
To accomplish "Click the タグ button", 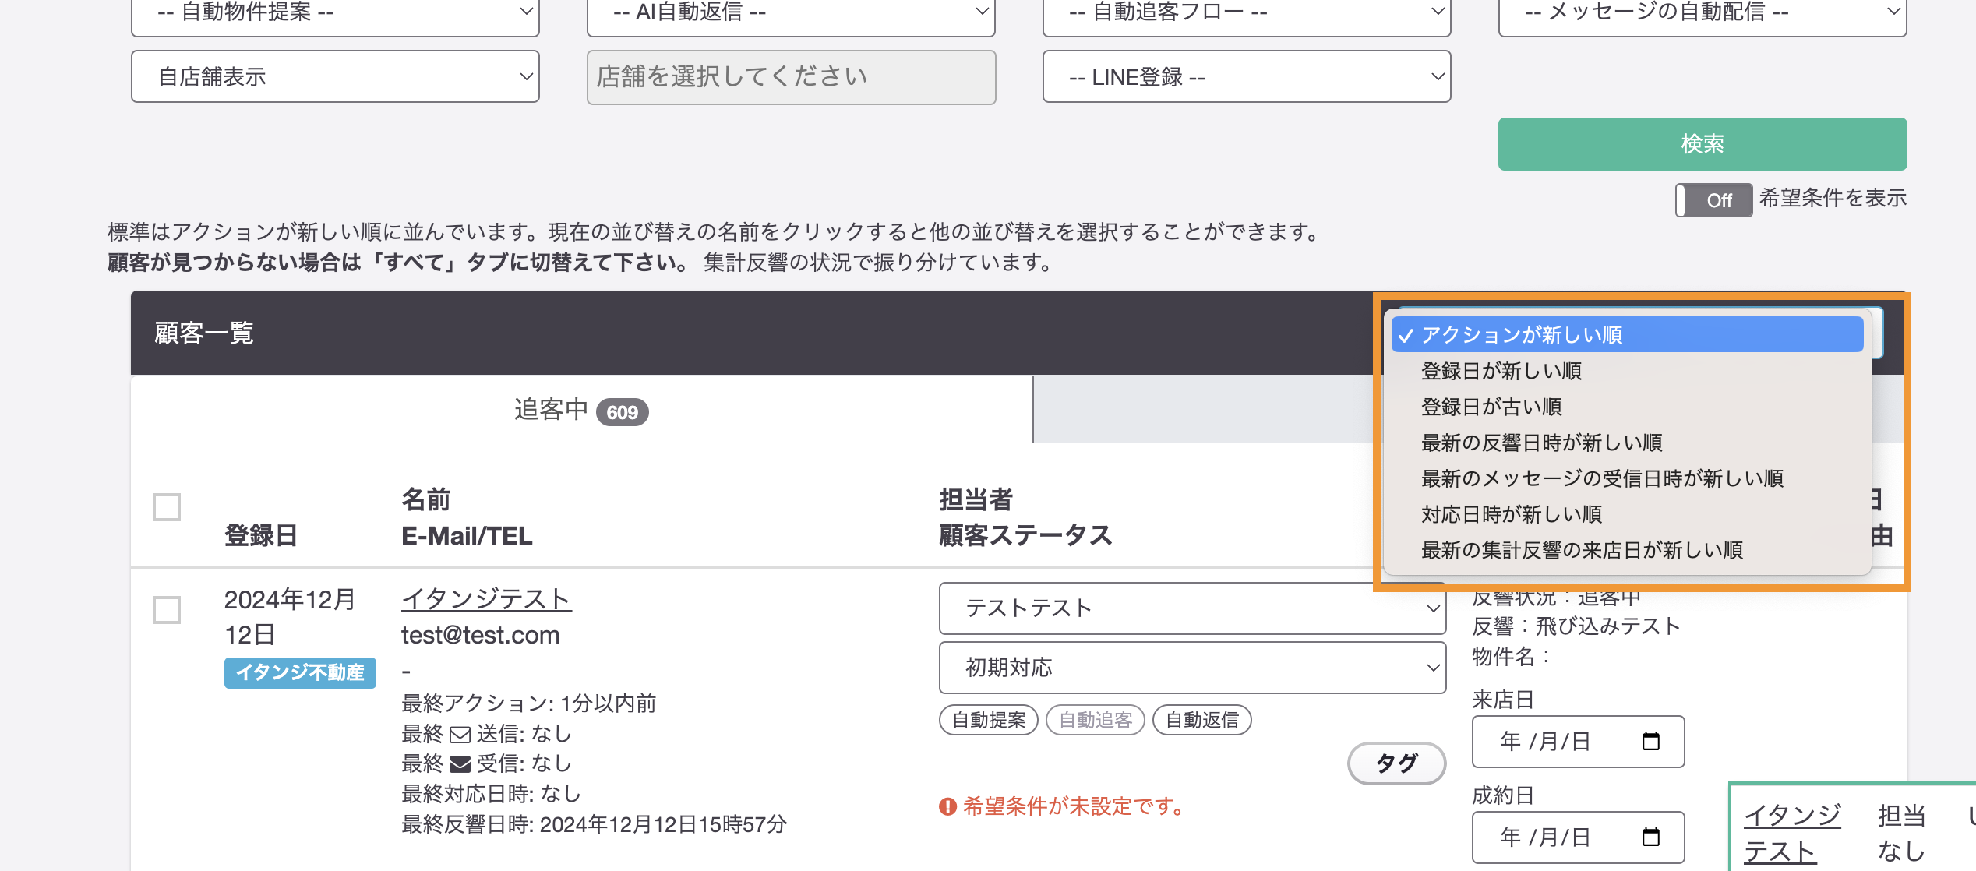I will (x=1396, y=763).
